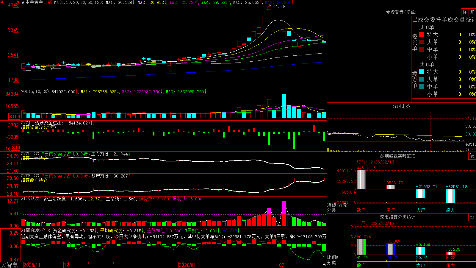The width and height of the screenshot is (476, 268).
Task: Click the 委卖单 section label
Action: [x=415, y=80]
